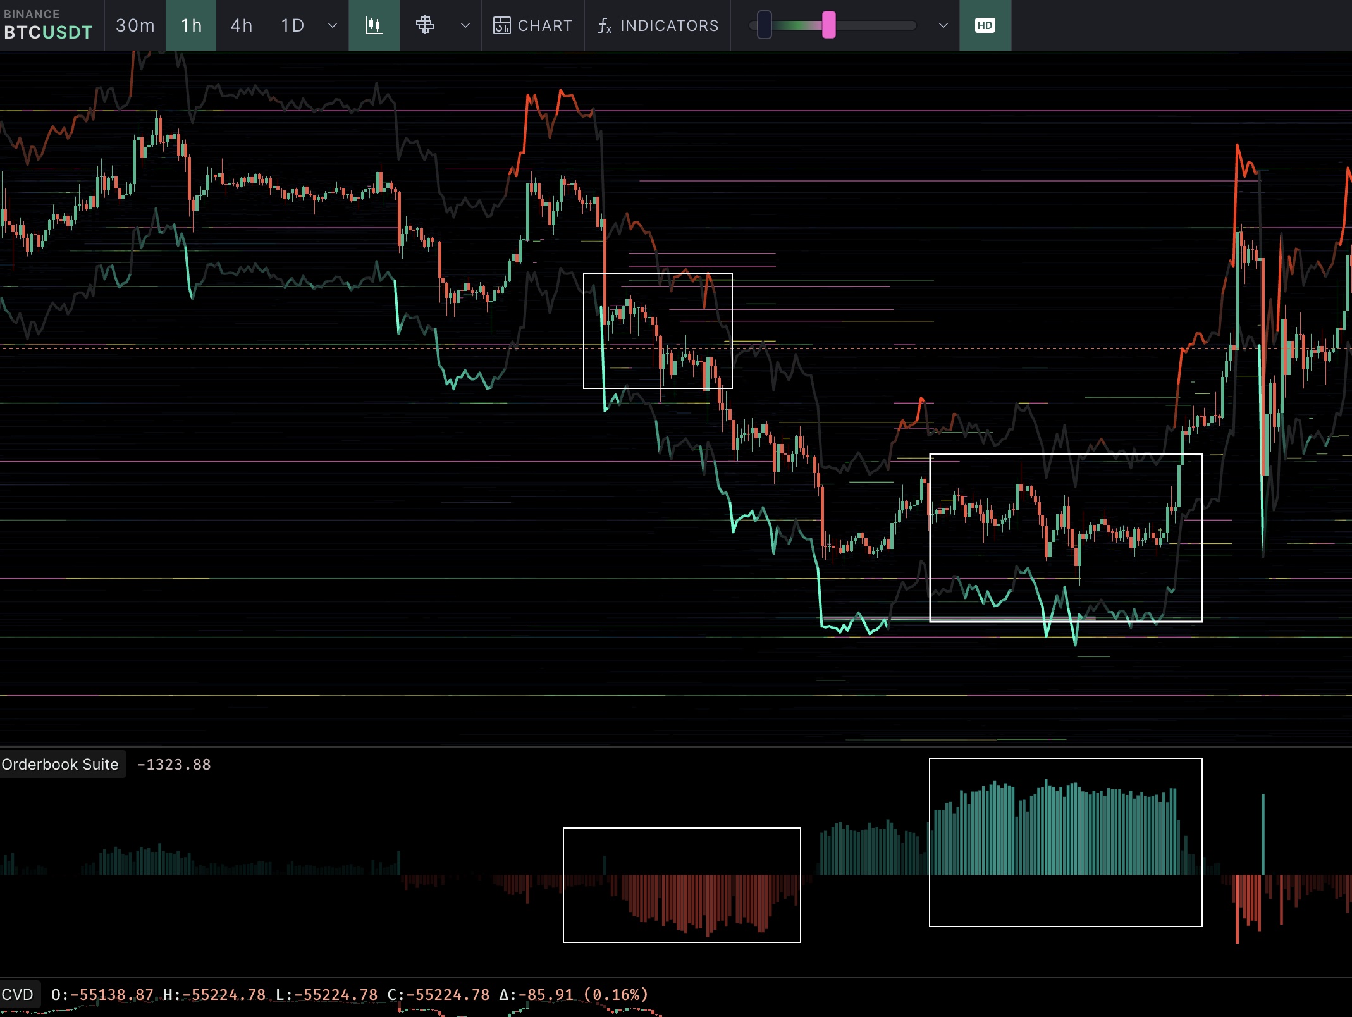
Task: Click the fx icon beside INDICATORS
Action: coord(605,25)
